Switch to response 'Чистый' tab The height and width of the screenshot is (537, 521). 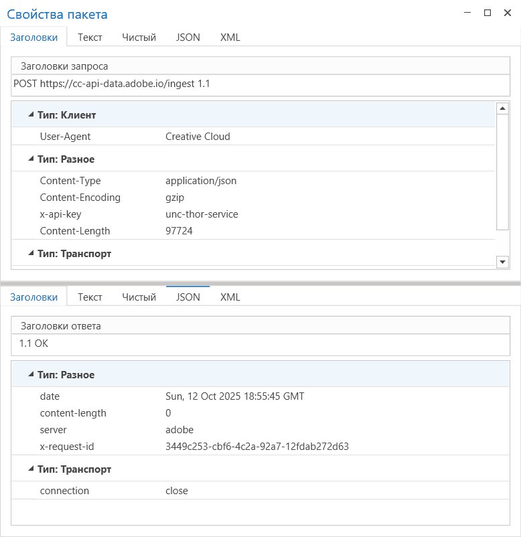coord(139,297)
